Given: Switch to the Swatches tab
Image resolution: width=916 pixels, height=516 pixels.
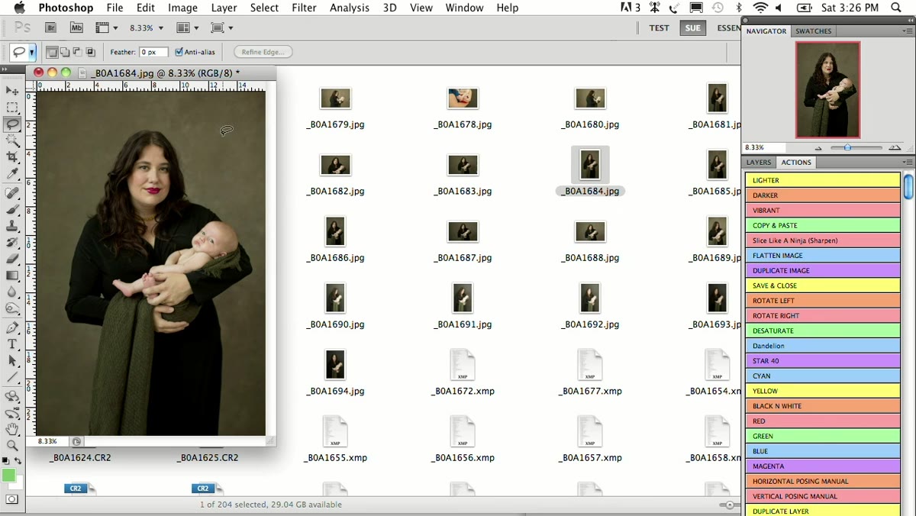Looking at the screenshot, I should tap(813, 31).
